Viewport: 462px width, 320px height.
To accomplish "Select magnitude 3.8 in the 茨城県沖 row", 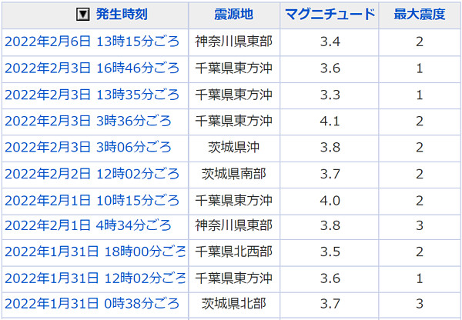I will coord(330,148).
